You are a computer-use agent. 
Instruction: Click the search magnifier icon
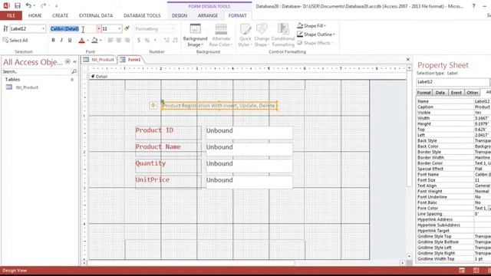74,71
